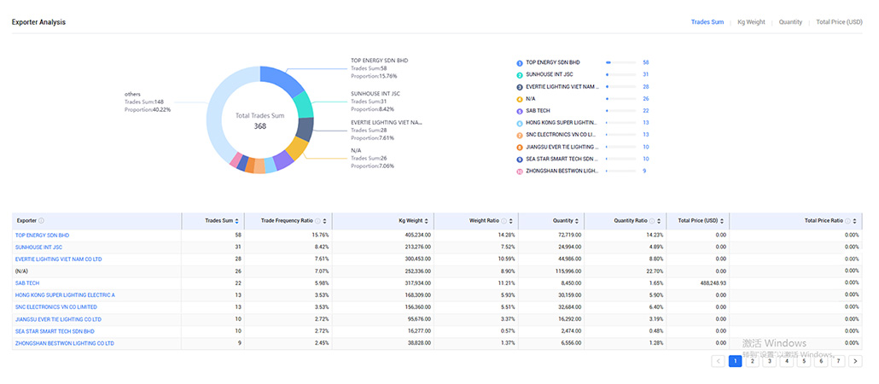Viewport: 879px width, 384px height.
Task: Sort table by Total Price (USD) arrows
Action: point(723,221)
